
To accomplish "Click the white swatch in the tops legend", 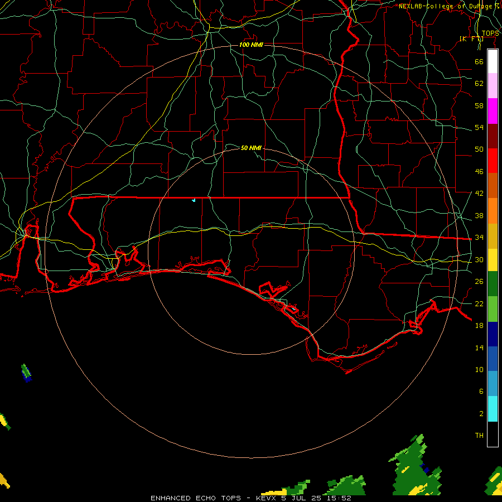I will coord(493,61).
